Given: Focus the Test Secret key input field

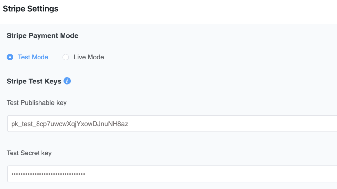Looking at the screenshot, I should tap(172, 174).
